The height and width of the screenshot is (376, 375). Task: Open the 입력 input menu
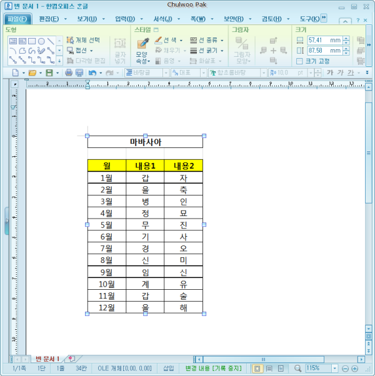coord(125,19)
